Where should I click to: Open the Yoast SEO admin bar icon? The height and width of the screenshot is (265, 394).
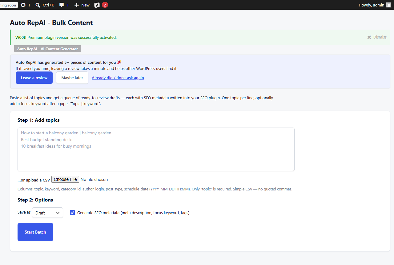click(97, 5)
